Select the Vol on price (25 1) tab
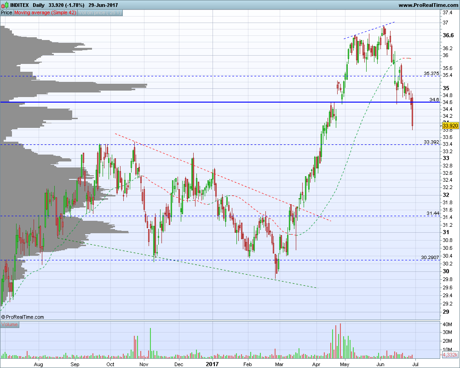The image size is (460, 368). pos(100,12)
